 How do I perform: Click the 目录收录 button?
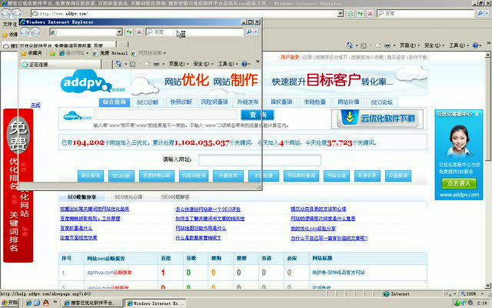367,176
